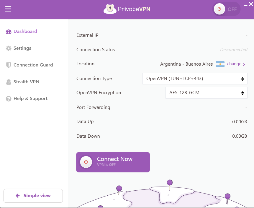Click the Argentina flag icon

point(220,64)
